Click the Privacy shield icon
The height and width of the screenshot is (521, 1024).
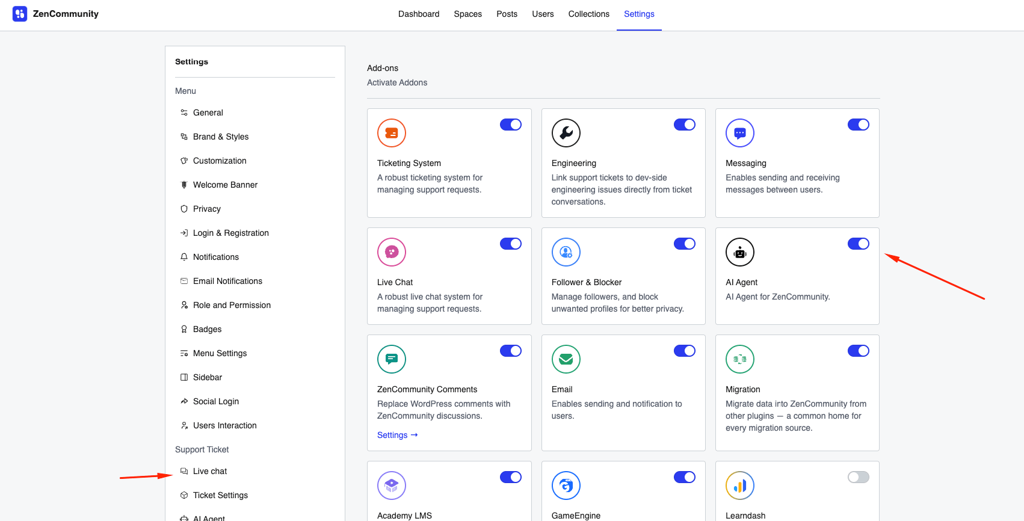pos(184,209)
